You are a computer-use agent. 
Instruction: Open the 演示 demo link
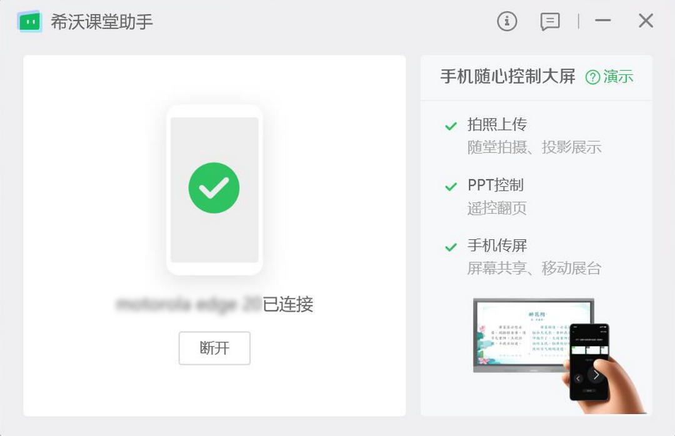click(x=618, y=77)
